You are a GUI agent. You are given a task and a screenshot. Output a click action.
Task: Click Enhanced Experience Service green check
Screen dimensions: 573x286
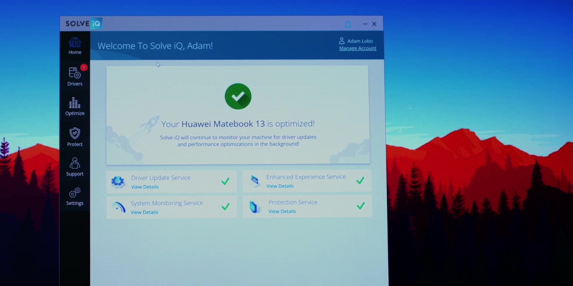coord(361,180)
